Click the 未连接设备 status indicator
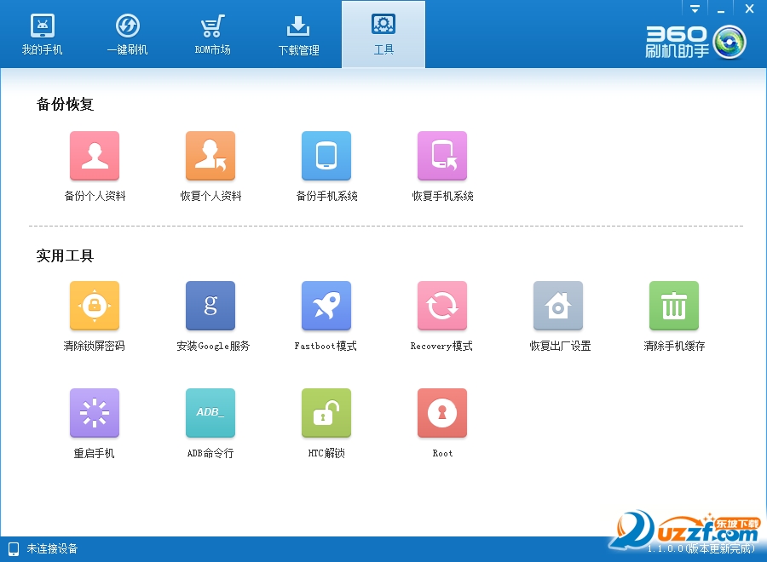Screen dimensions: 767x562 [43, 549]
